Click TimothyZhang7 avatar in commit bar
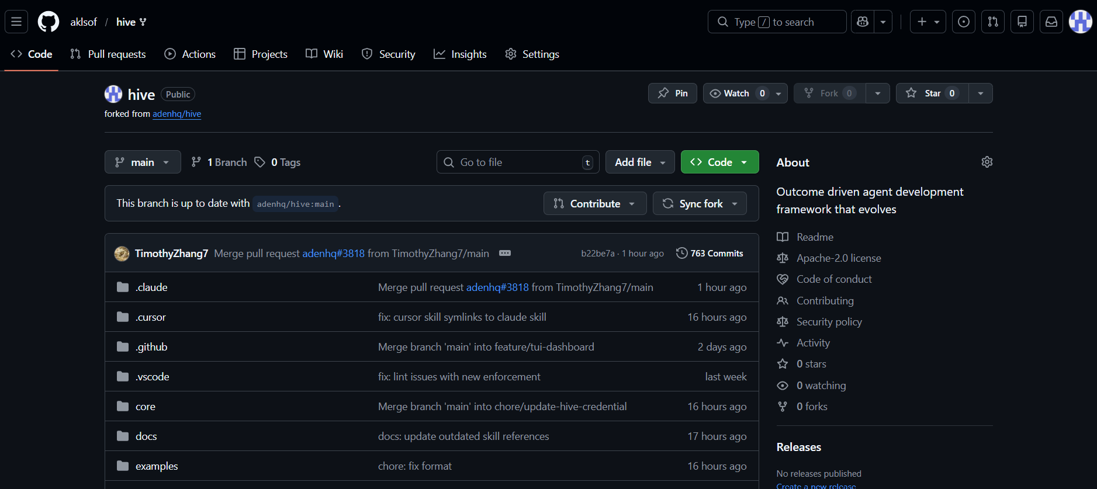Screen dimensions: 1097x489 click(x=122, y=253)
